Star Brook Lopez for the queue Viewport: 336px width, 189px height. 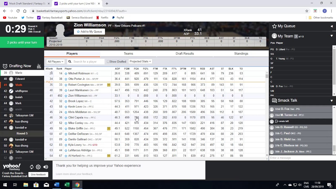point(66,101)
